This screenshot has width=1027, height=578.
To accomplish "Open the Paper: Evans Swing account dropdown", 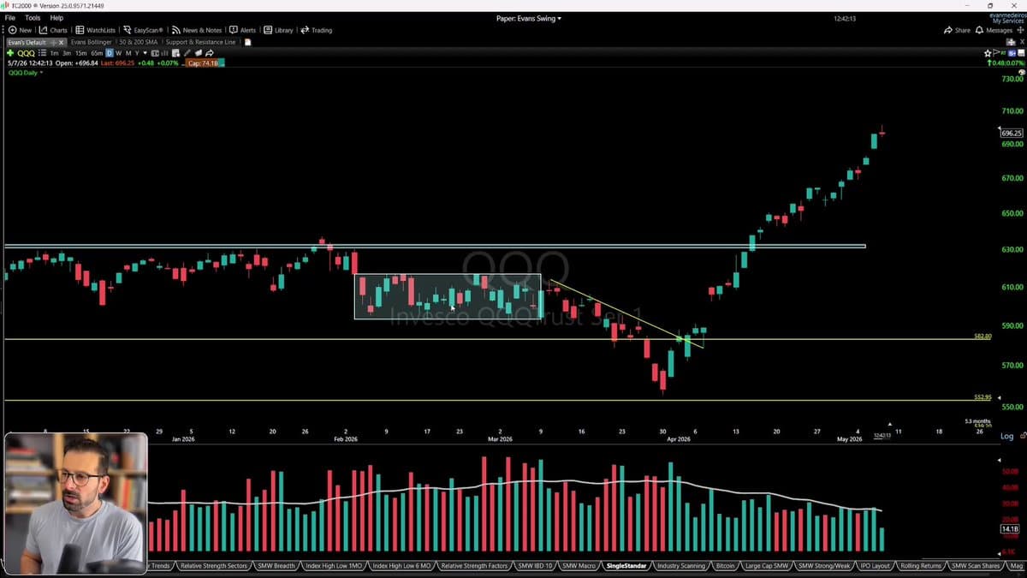I will click(x=529, y=18).
